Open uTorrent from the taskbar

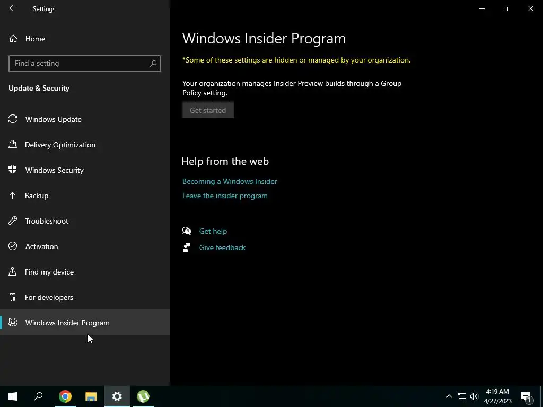tap(143, 396)
